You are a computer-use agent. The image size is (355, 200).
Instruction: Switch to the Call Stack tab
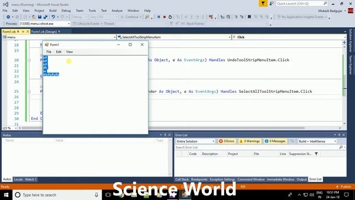182,179
